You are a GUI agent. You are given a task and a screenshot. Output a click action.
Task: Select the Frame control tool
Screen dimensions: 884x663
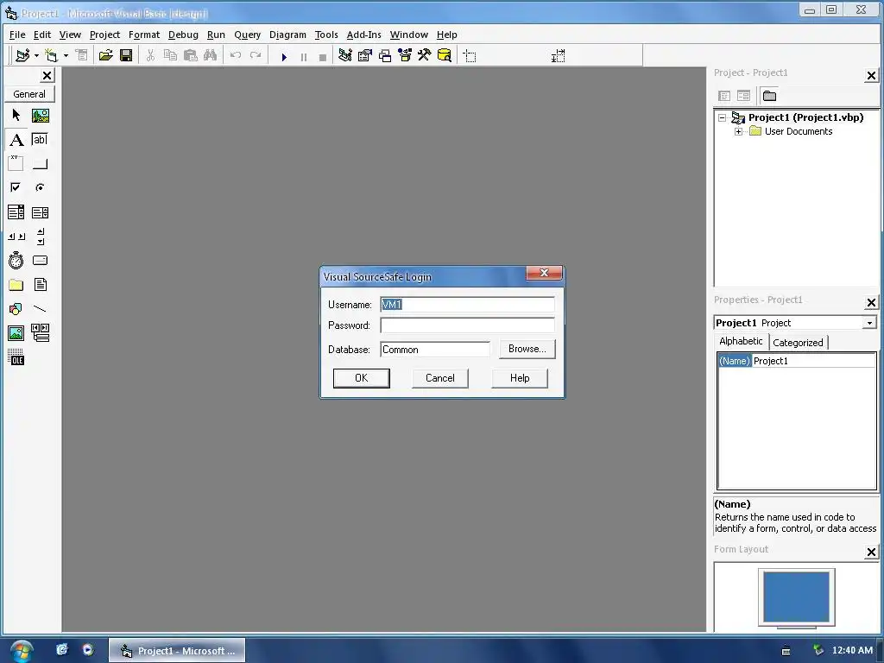coord(16,163)
